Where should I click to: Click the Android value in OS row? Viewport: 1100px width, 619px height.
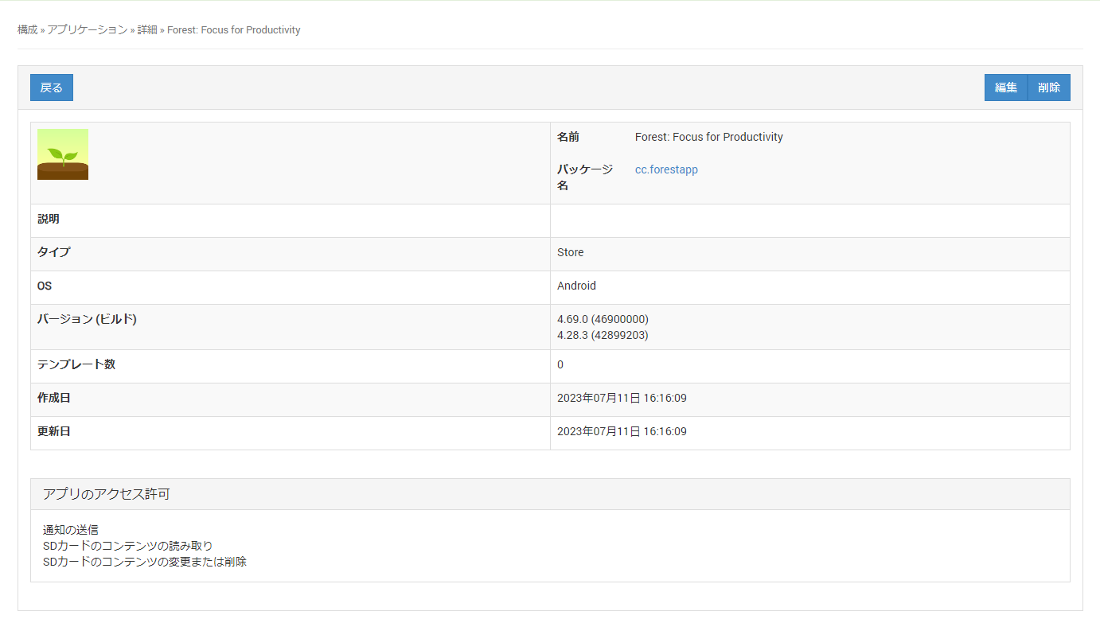click(x=576, y=286)
